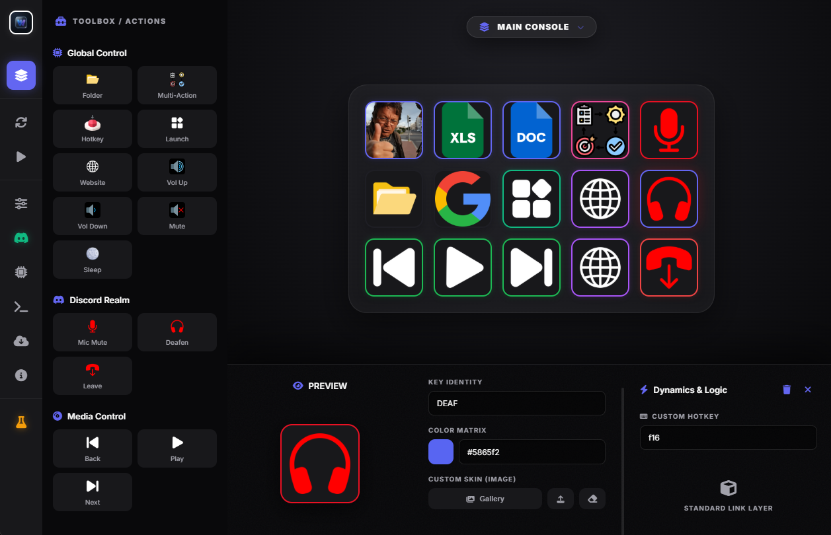Click the skip-forward key on the console grid
The image size is (831, 535).
tap(532, 267)
